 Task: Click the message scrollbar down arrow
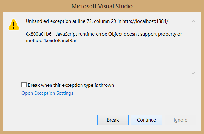(193, 73)
